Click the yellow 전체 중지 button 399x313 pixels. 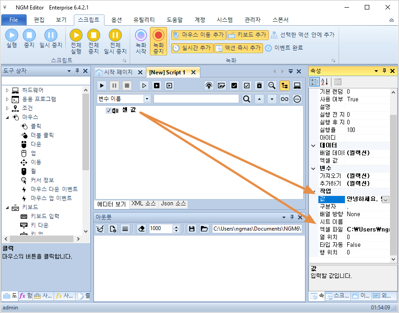tap(94, 41)
